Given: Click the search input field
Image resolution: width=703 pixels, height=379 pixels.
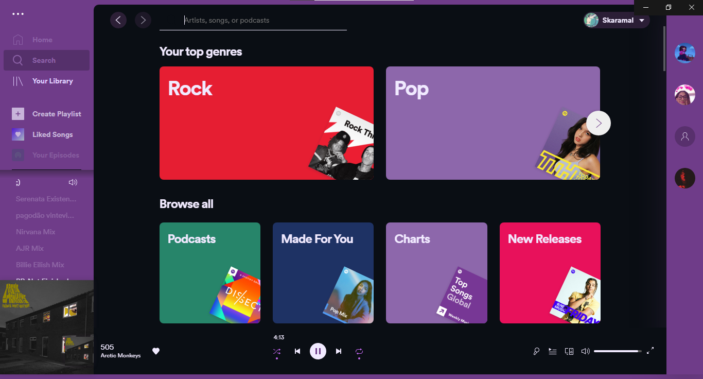Looking at the screenshot, I should [252, 20].
